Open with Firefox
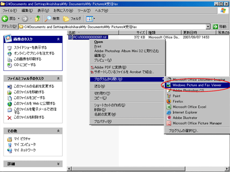Viewport: 230px width, 172px height. coord(197,101)
